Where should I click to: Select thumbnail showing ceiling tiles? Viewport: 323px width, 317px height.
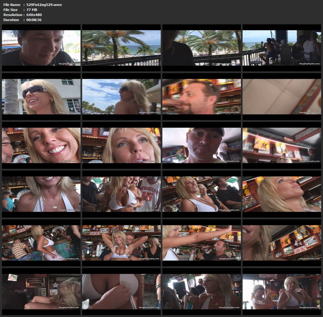tap(282, 97)
